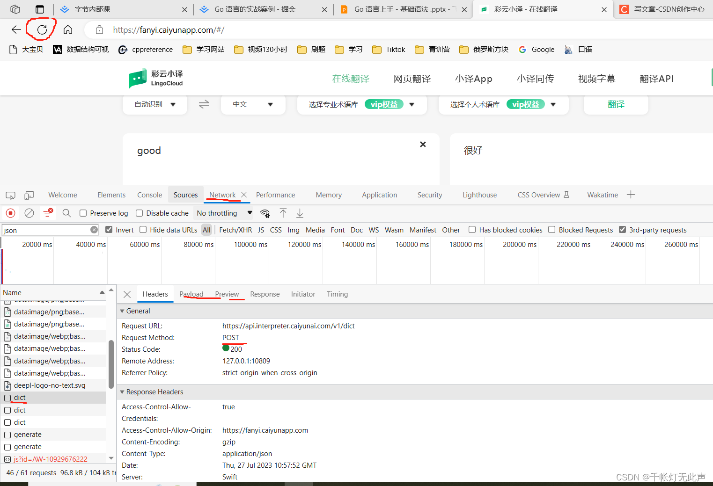Viewport: 713px width, 486px height.
Task: Open the Console panel tab
Action: (149, 195)
